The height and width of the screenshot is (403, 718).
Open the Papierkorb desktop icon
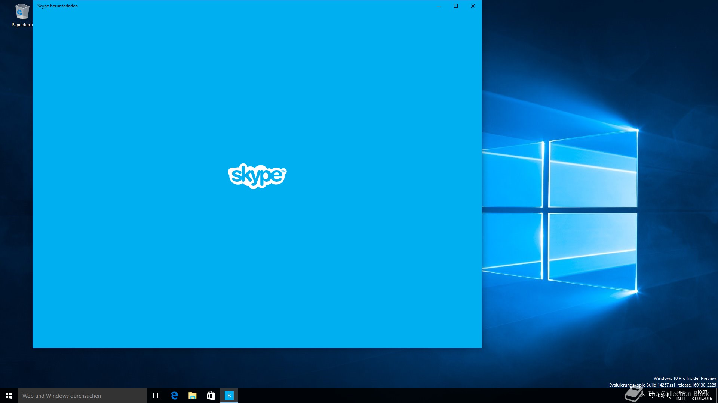click(x=22, y=15)
